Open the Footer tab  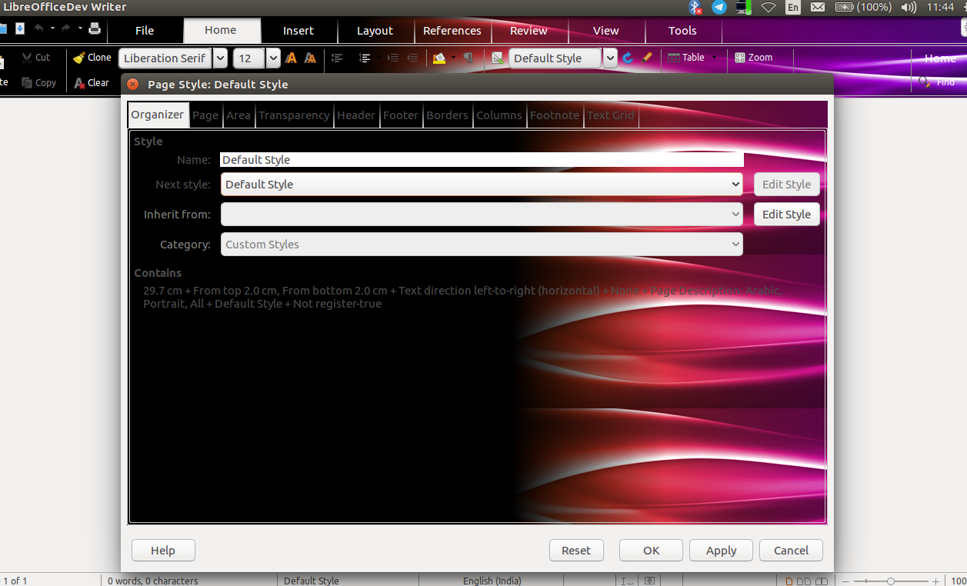coord(401,115)
